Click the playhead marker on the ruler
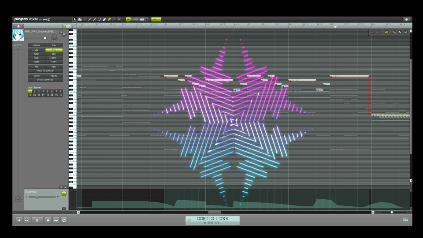Image resolution: width=423 pixels, height=238 pixels. (335, 27)
